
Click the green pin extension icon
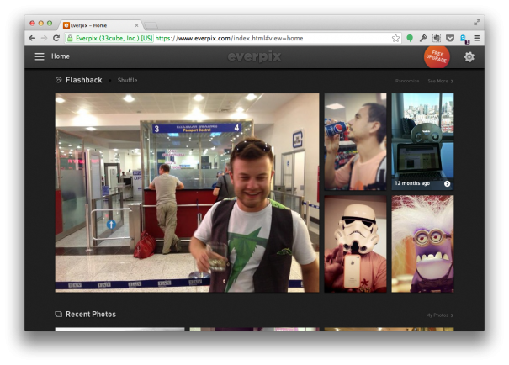coord(410,39)
